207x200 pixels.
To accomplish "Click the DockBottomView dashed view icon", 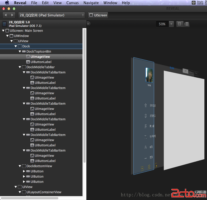I will click(24, 166).
